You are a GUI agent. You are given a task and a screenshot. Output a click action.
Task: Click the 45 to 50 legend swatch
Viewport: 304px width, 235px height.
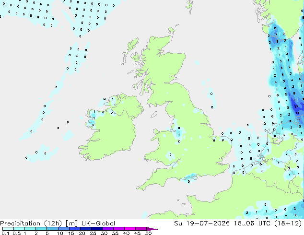(141, 229)
